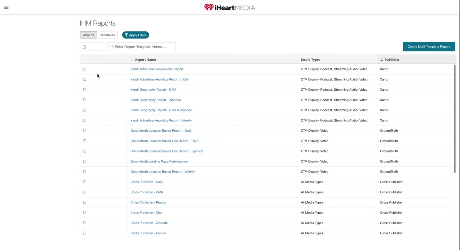Click the iHeartMedia logo
Image resolution: width=460 pixels, height=250 pixels.
tap(230, 7)
